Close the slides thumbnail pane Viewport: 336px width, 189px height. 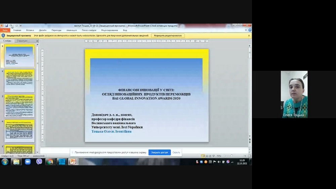38,41
